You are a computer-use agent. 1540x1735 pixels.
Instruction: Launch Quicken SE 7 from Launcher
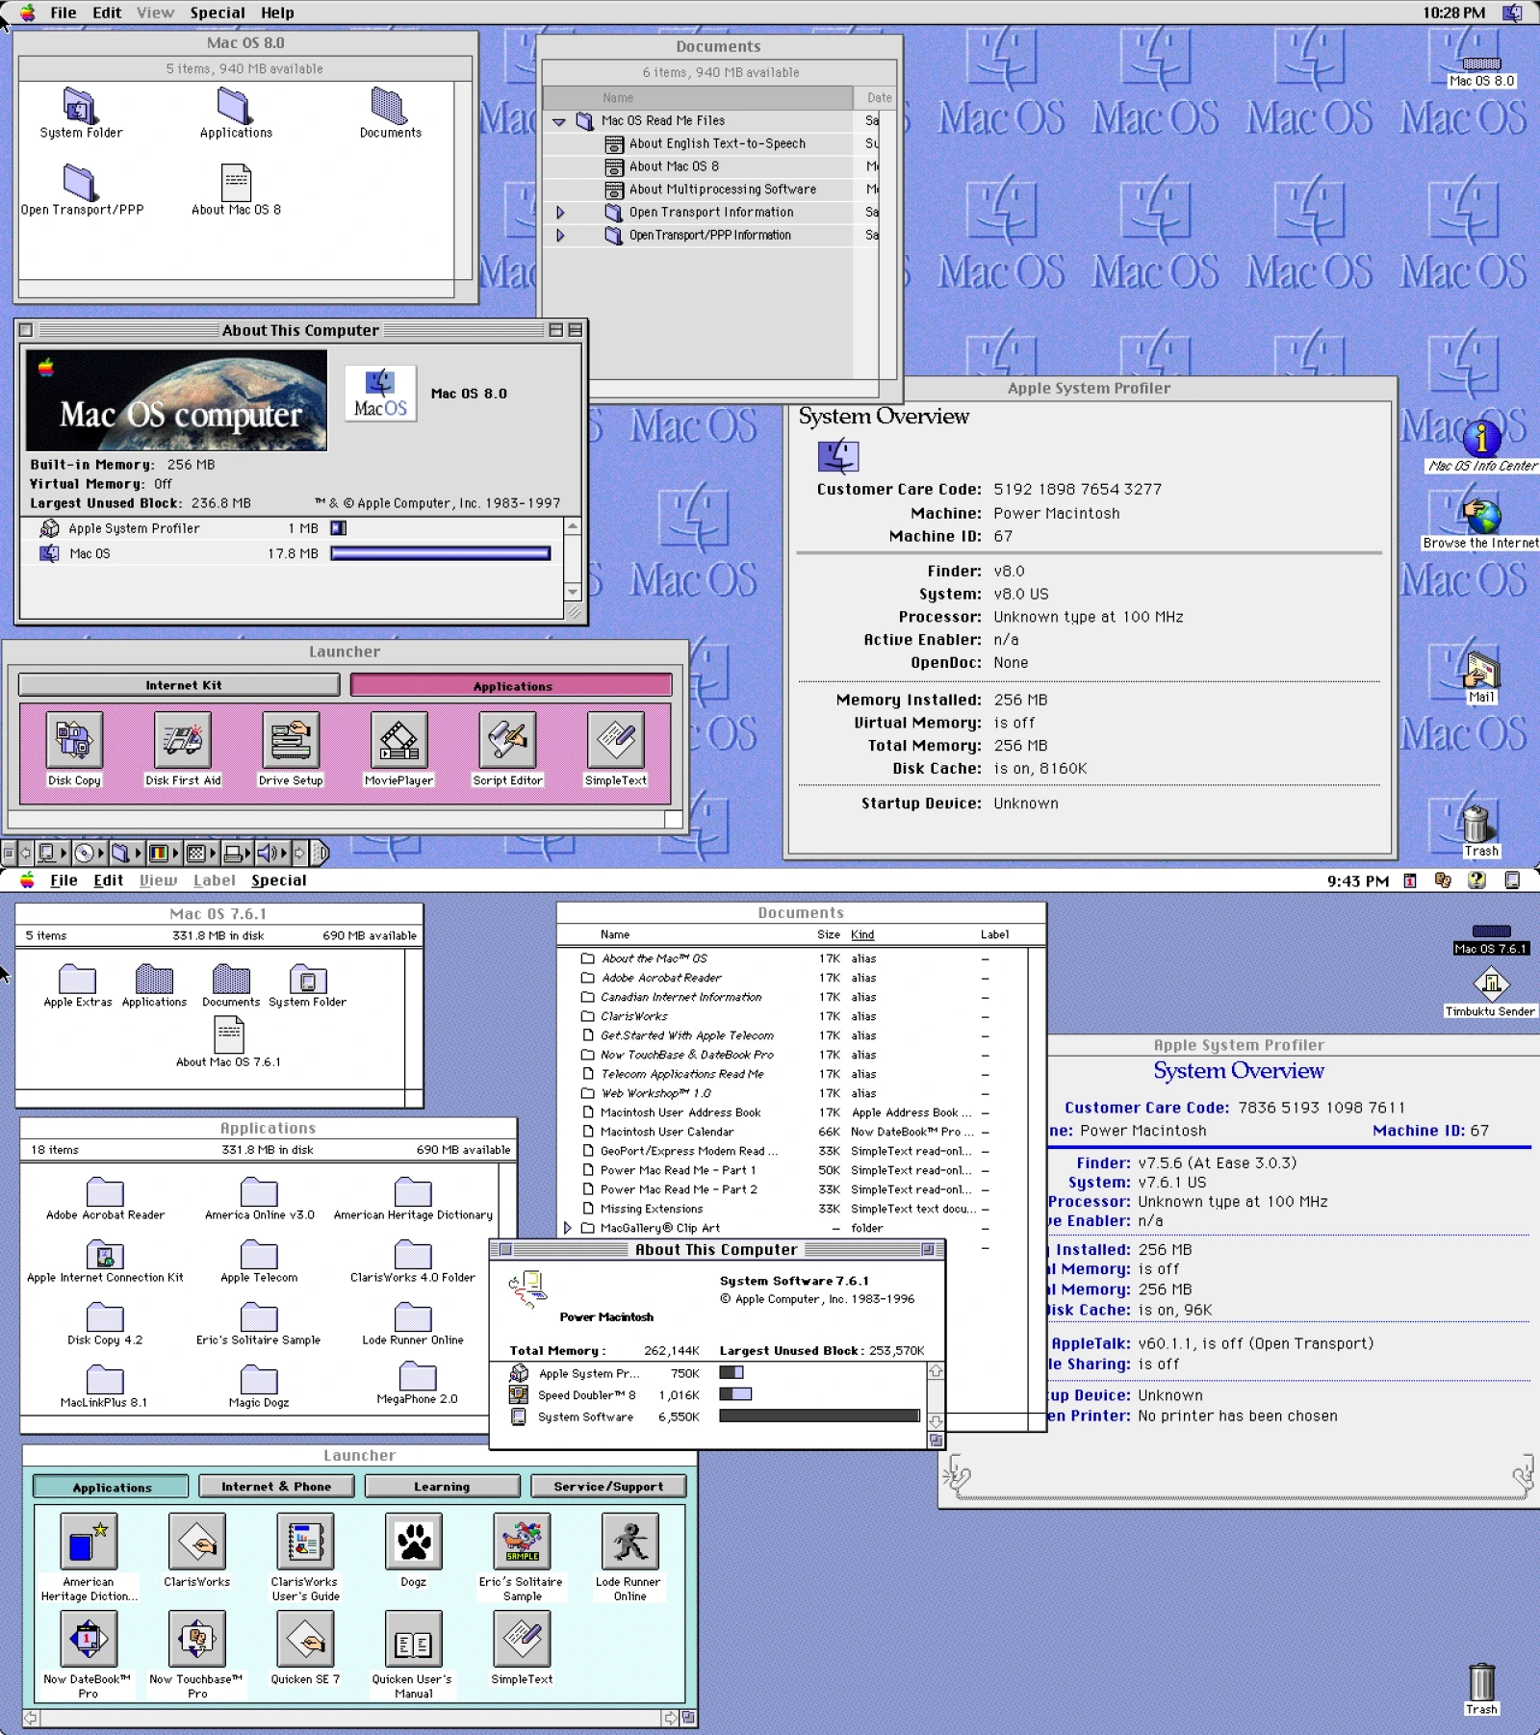click(305, 1638)
